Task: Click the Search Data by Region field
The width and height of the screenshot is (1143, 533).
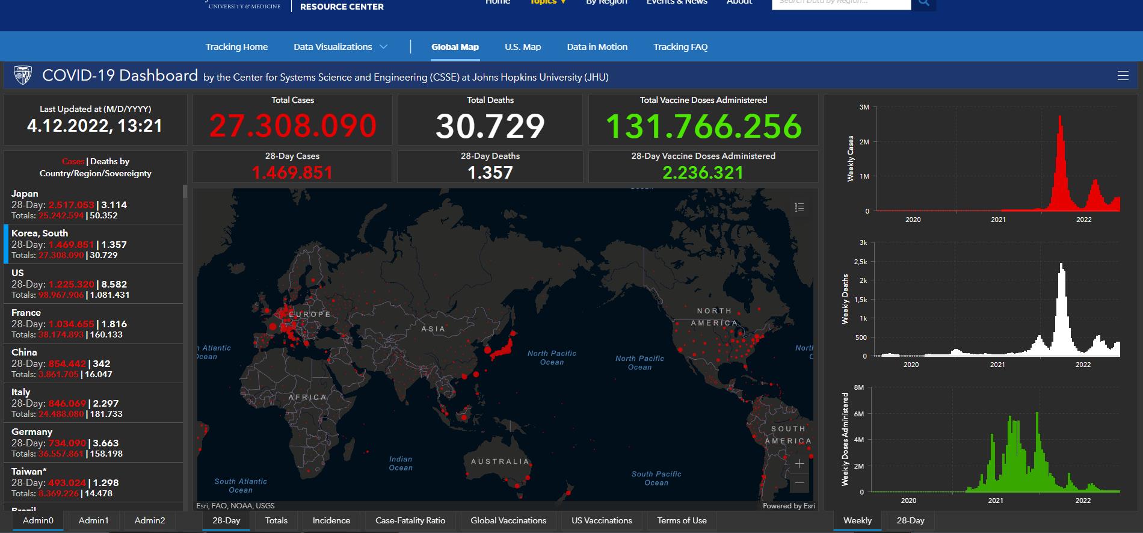Action: coord(841,3)
